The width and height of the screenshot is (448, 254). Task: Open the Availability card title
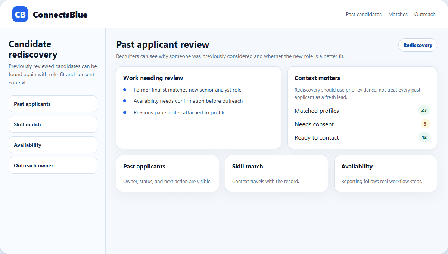pyautogui.click(x=357, y=167)
